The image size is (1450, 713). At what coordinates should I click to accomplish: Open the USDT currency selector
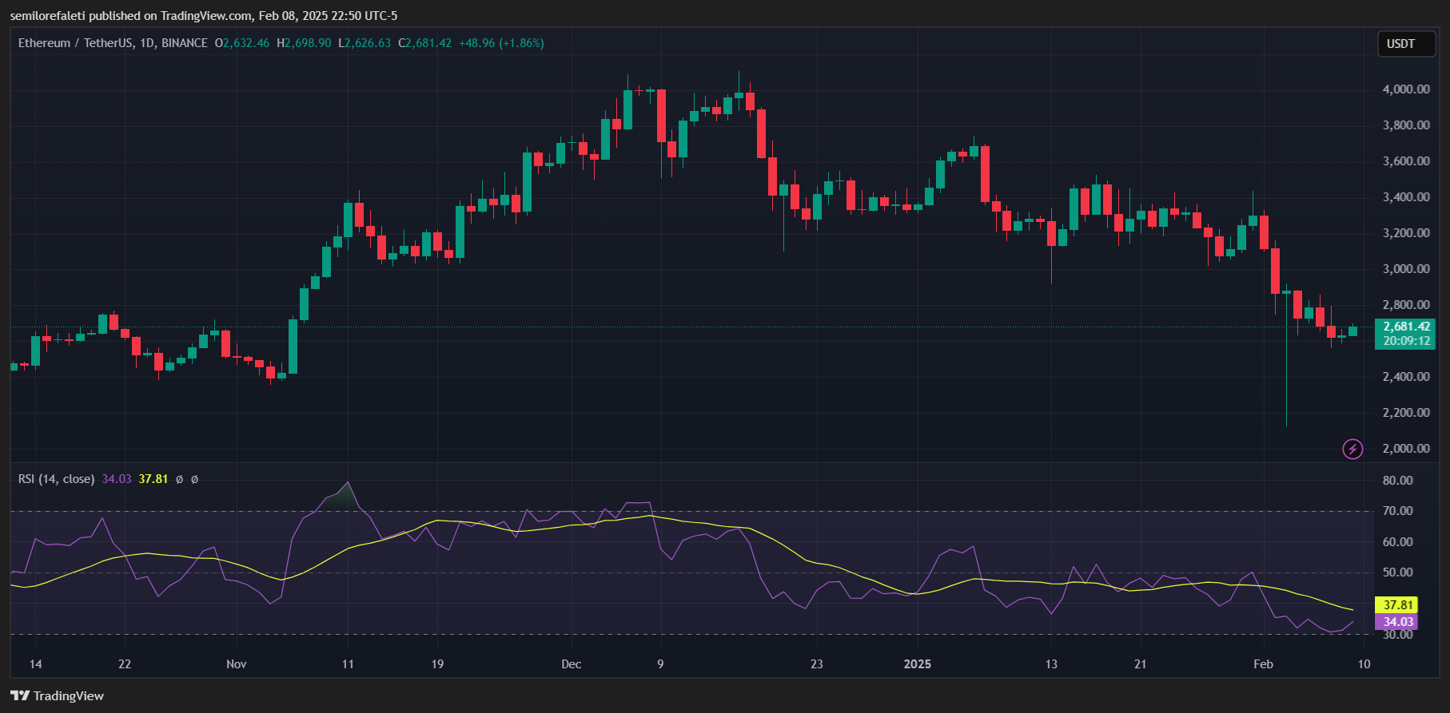coord(1407,44)
